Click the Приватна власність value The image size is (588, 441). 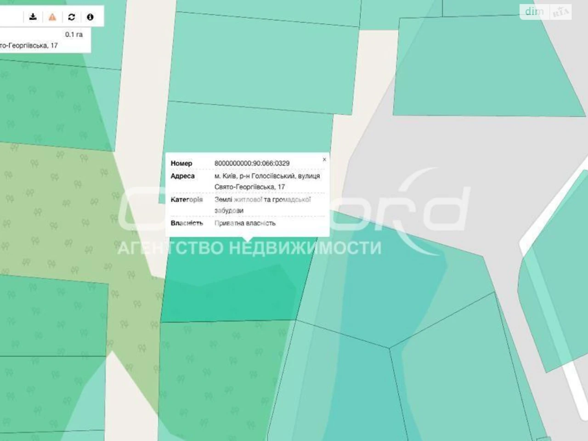(x=245, y=223)
